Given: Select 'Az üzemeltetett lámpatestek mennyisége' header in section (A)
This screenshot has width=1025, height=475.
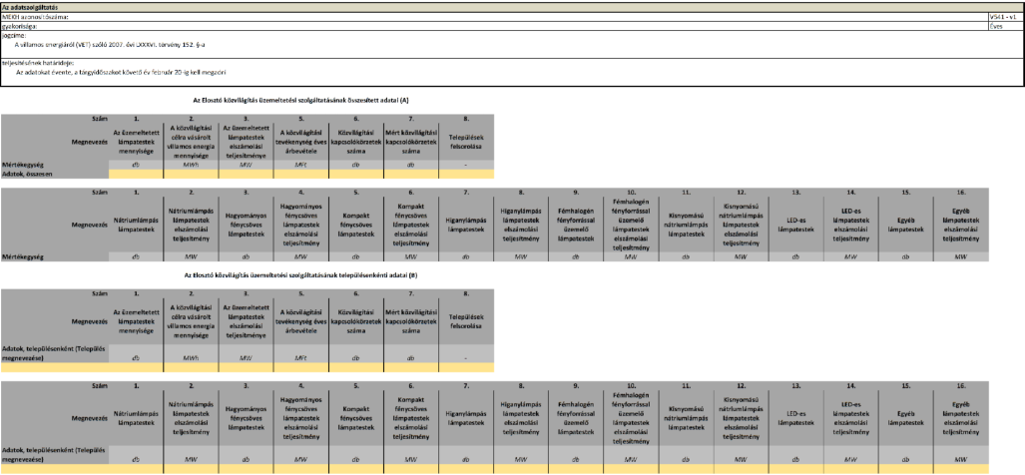Looking at the screenshot, I should 137,142.
